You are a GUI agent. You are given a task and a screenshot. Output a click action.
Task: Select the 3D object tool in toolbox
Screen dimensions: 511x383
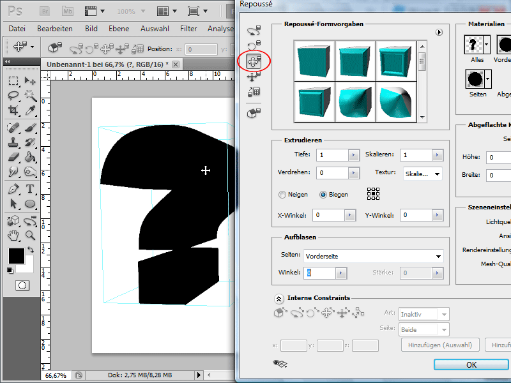point(13,221)
